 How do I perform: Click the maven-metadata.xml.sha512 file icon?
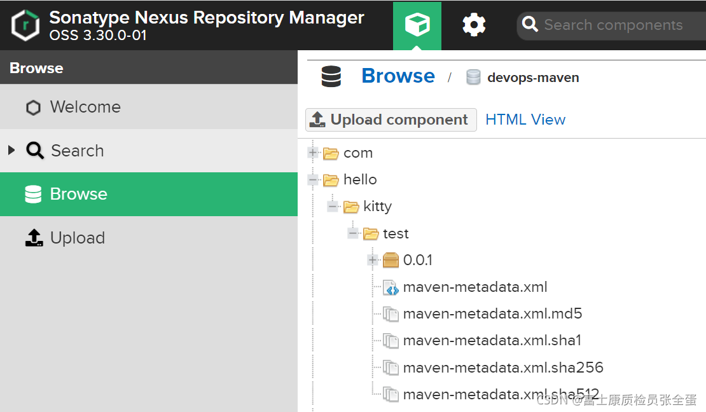click(391, 395)
